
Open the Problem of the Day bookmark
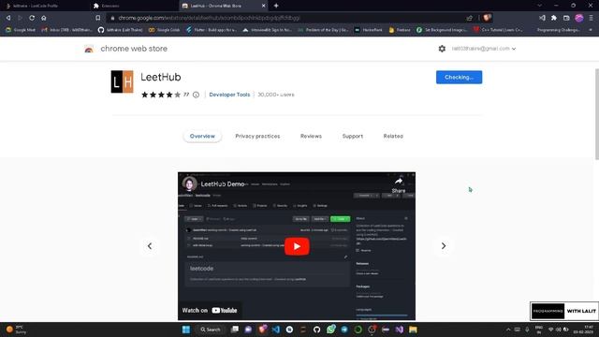(x=323, y=30)
